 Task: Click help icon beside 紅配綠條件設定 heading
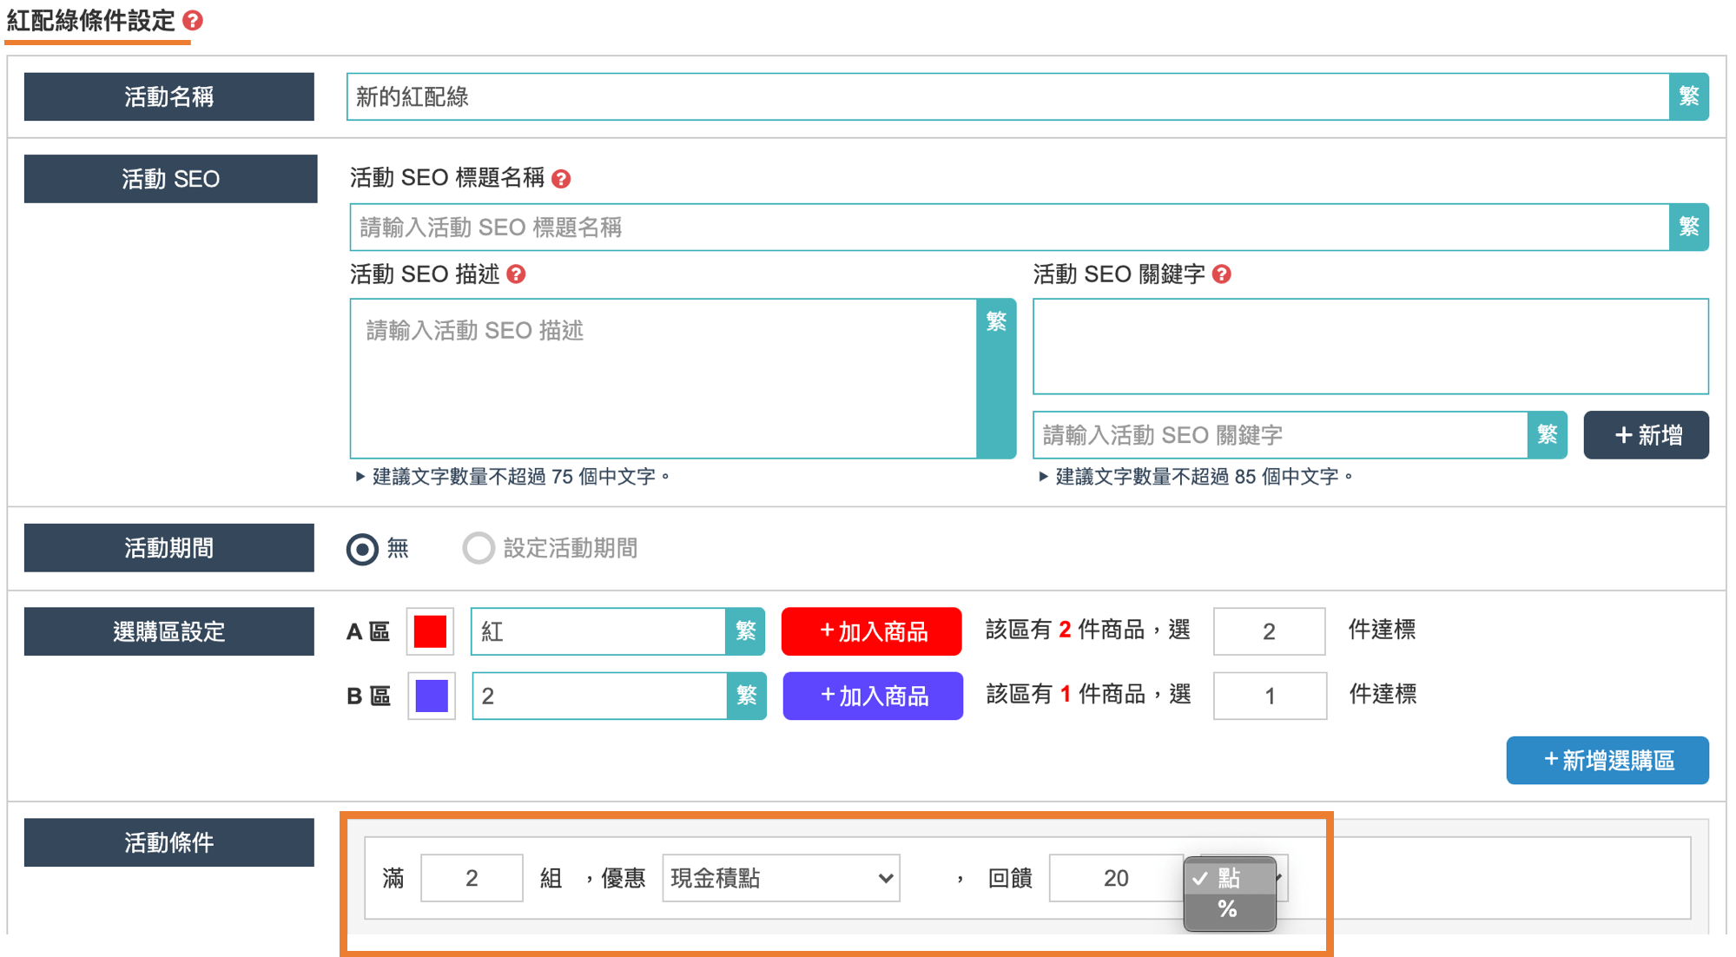(193, 21)
